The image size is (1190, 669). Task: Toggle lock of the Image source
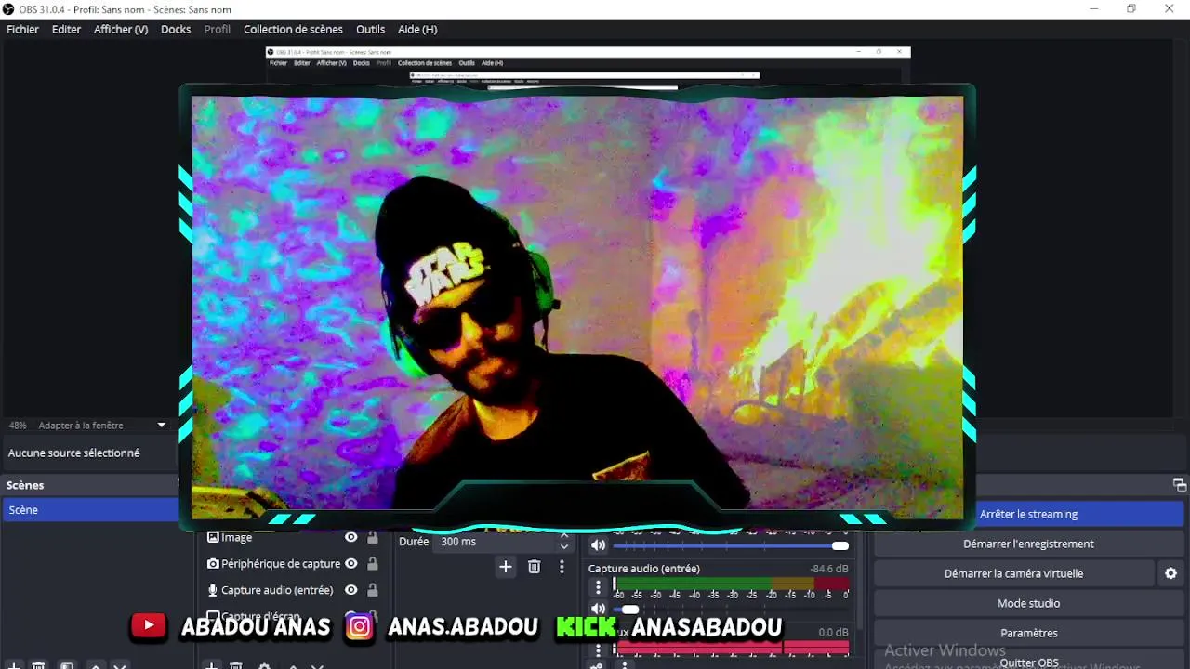coord(372,537)
